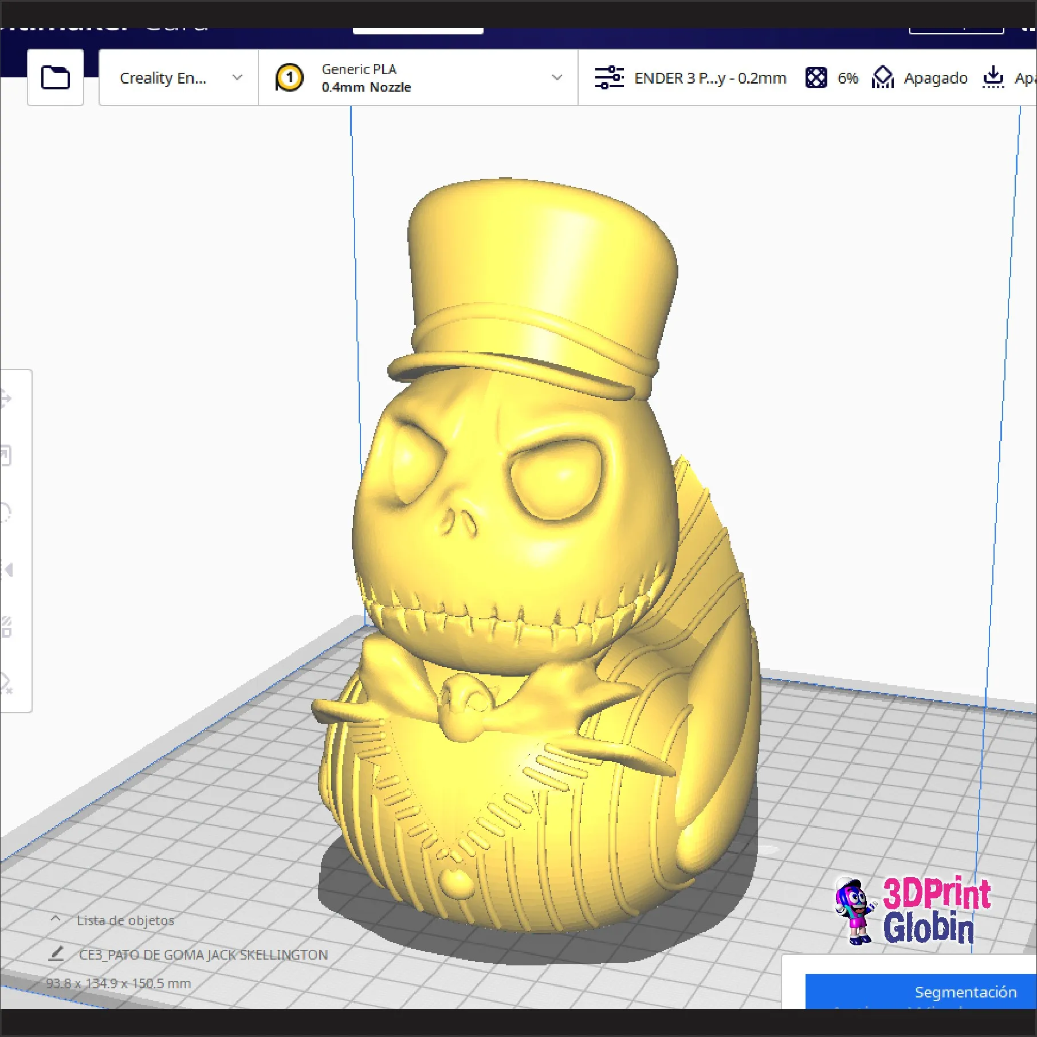Click the support diamond icon showing Apagado
The width and height of the screenshot is (1037, 1037).
882,77
